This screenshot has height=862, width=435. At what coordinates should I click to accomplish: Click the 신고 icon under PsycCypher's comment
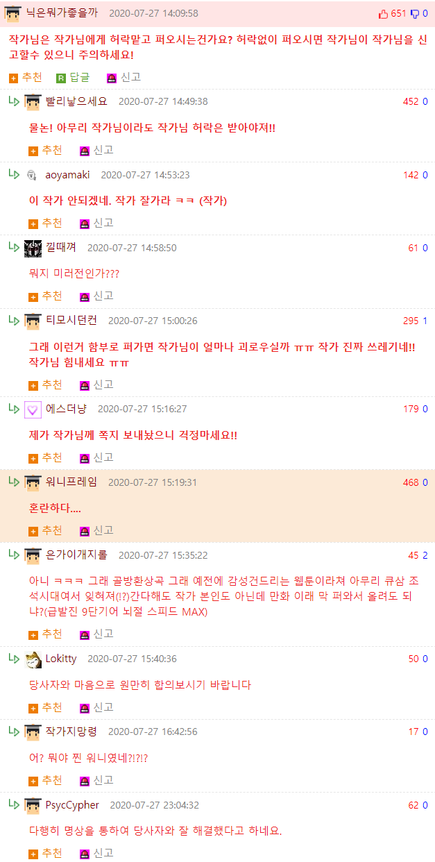(x=85, y=854)
